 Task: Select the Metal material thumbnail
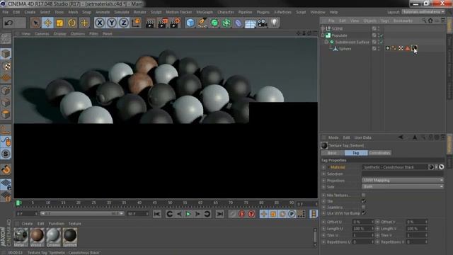tap(21, 237)
